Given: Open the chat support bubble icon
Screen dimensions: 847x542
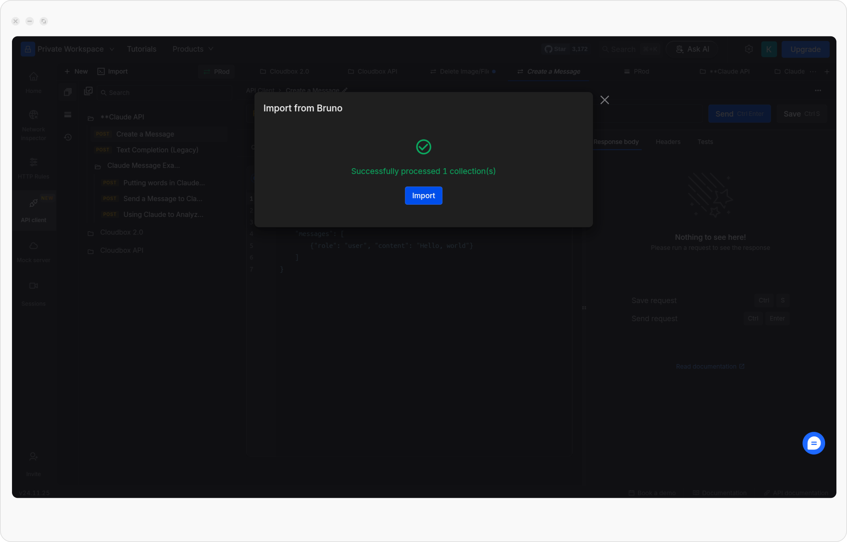Looking at the screenshot, I should tap(813, 443).
